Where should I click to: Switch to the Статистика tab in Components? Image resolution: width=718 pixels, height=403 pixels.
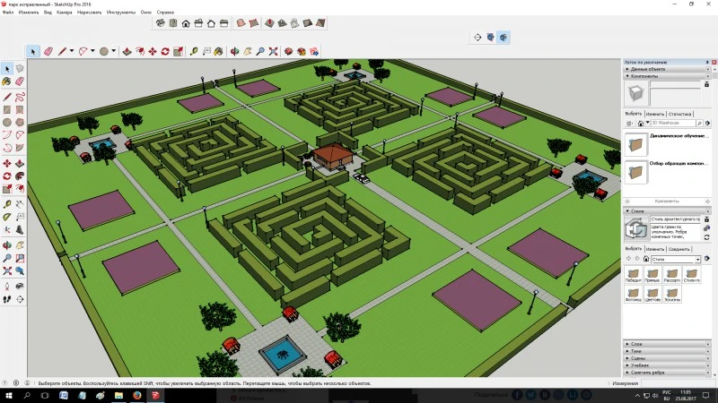point(679,114)
